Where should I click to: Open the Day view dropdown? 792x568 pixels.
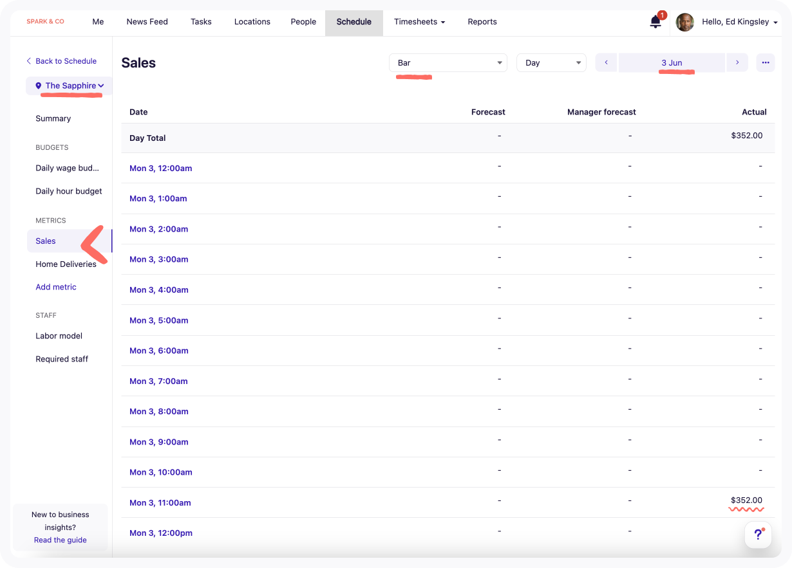click(x=551, y=62)
